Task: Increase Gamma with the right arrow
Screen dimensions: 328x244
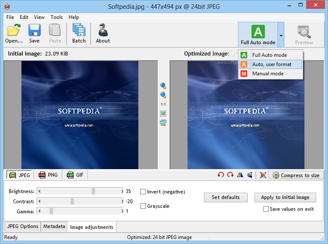Action: tap(122, 211)
